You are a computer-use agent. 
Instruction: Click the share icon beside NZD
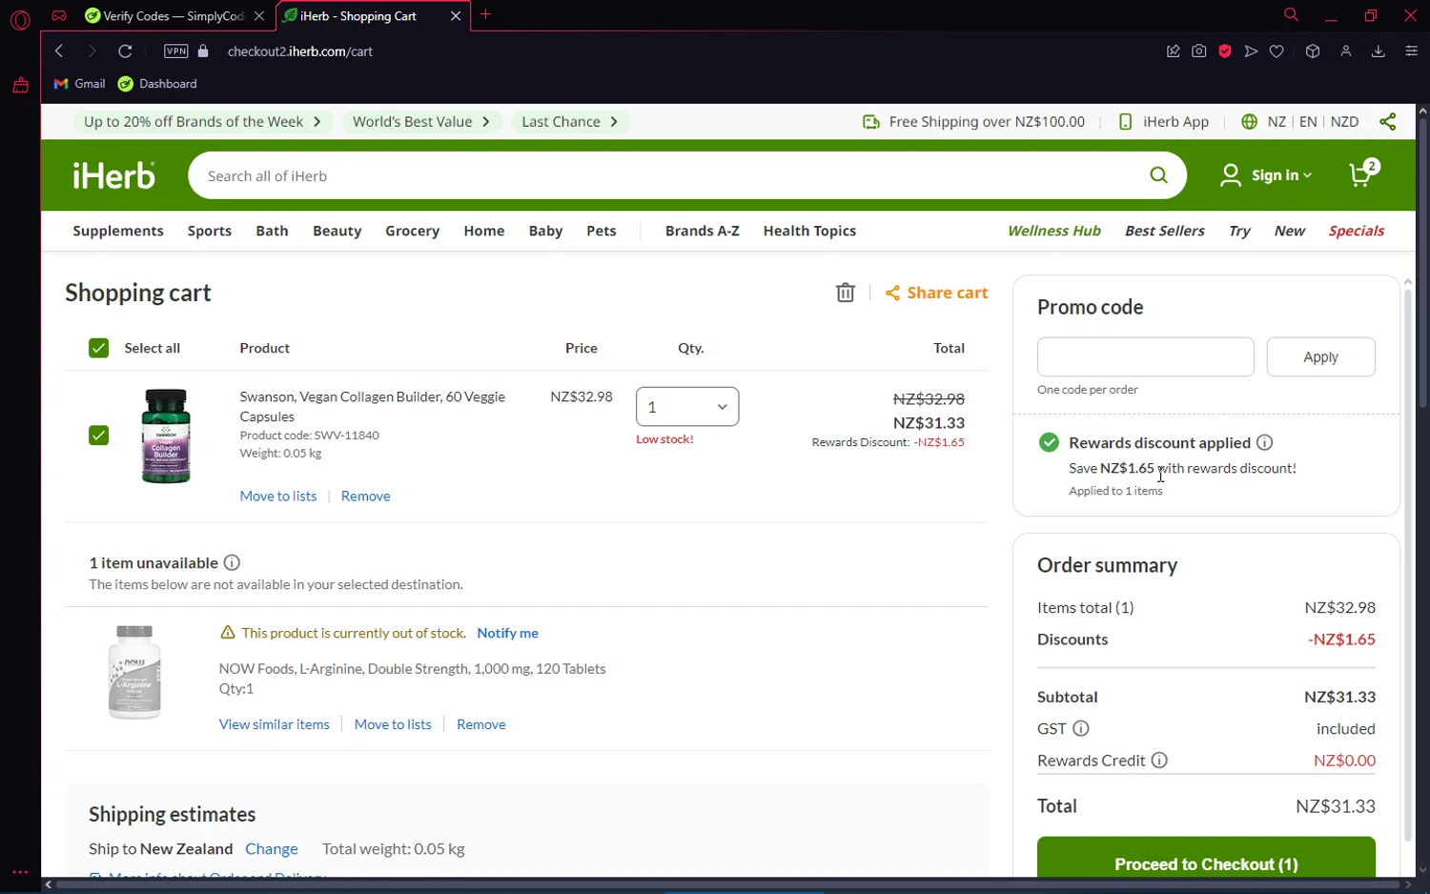(1387, 122)
